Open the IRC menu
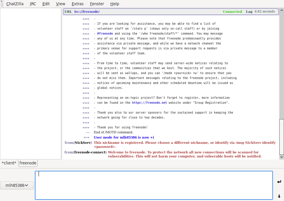 33,4
